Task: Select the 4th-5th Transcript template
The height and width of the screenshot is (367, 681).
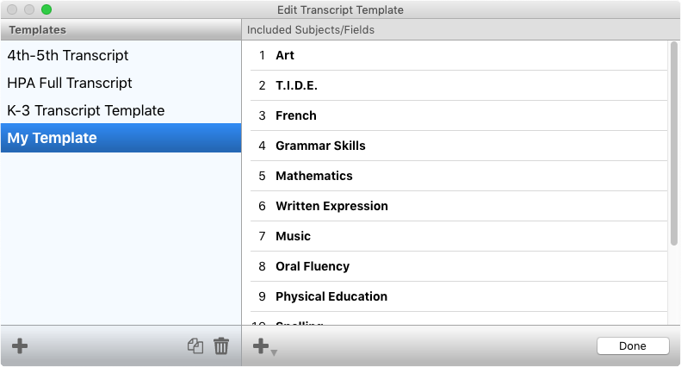Action: coord(68,55)
